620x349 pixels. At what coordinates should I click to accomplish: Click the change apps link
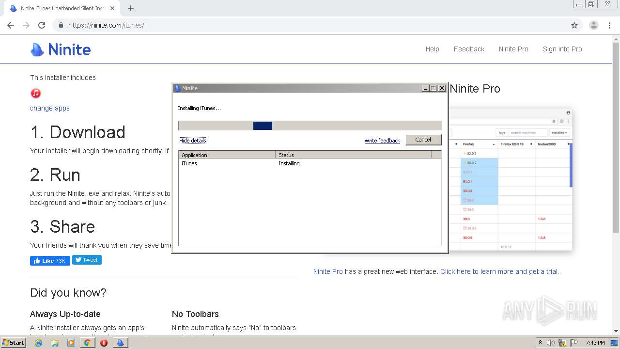tap(50, 108)
